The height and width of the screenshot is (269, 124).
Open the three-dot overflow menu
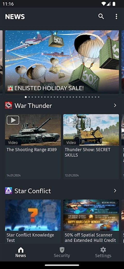(116, 17)
